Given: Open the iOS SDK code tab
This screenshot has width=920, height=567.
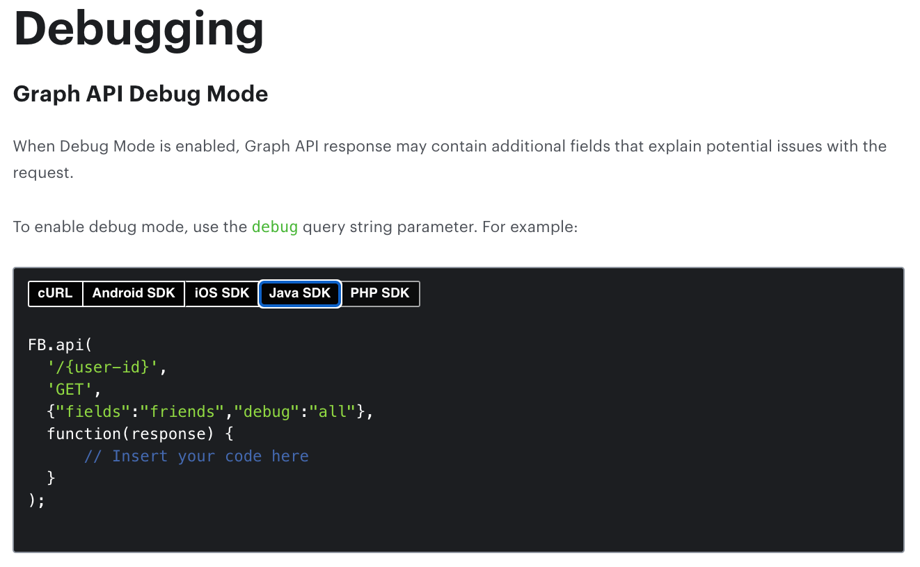Looking at the screenshot, I should point(222,293).
